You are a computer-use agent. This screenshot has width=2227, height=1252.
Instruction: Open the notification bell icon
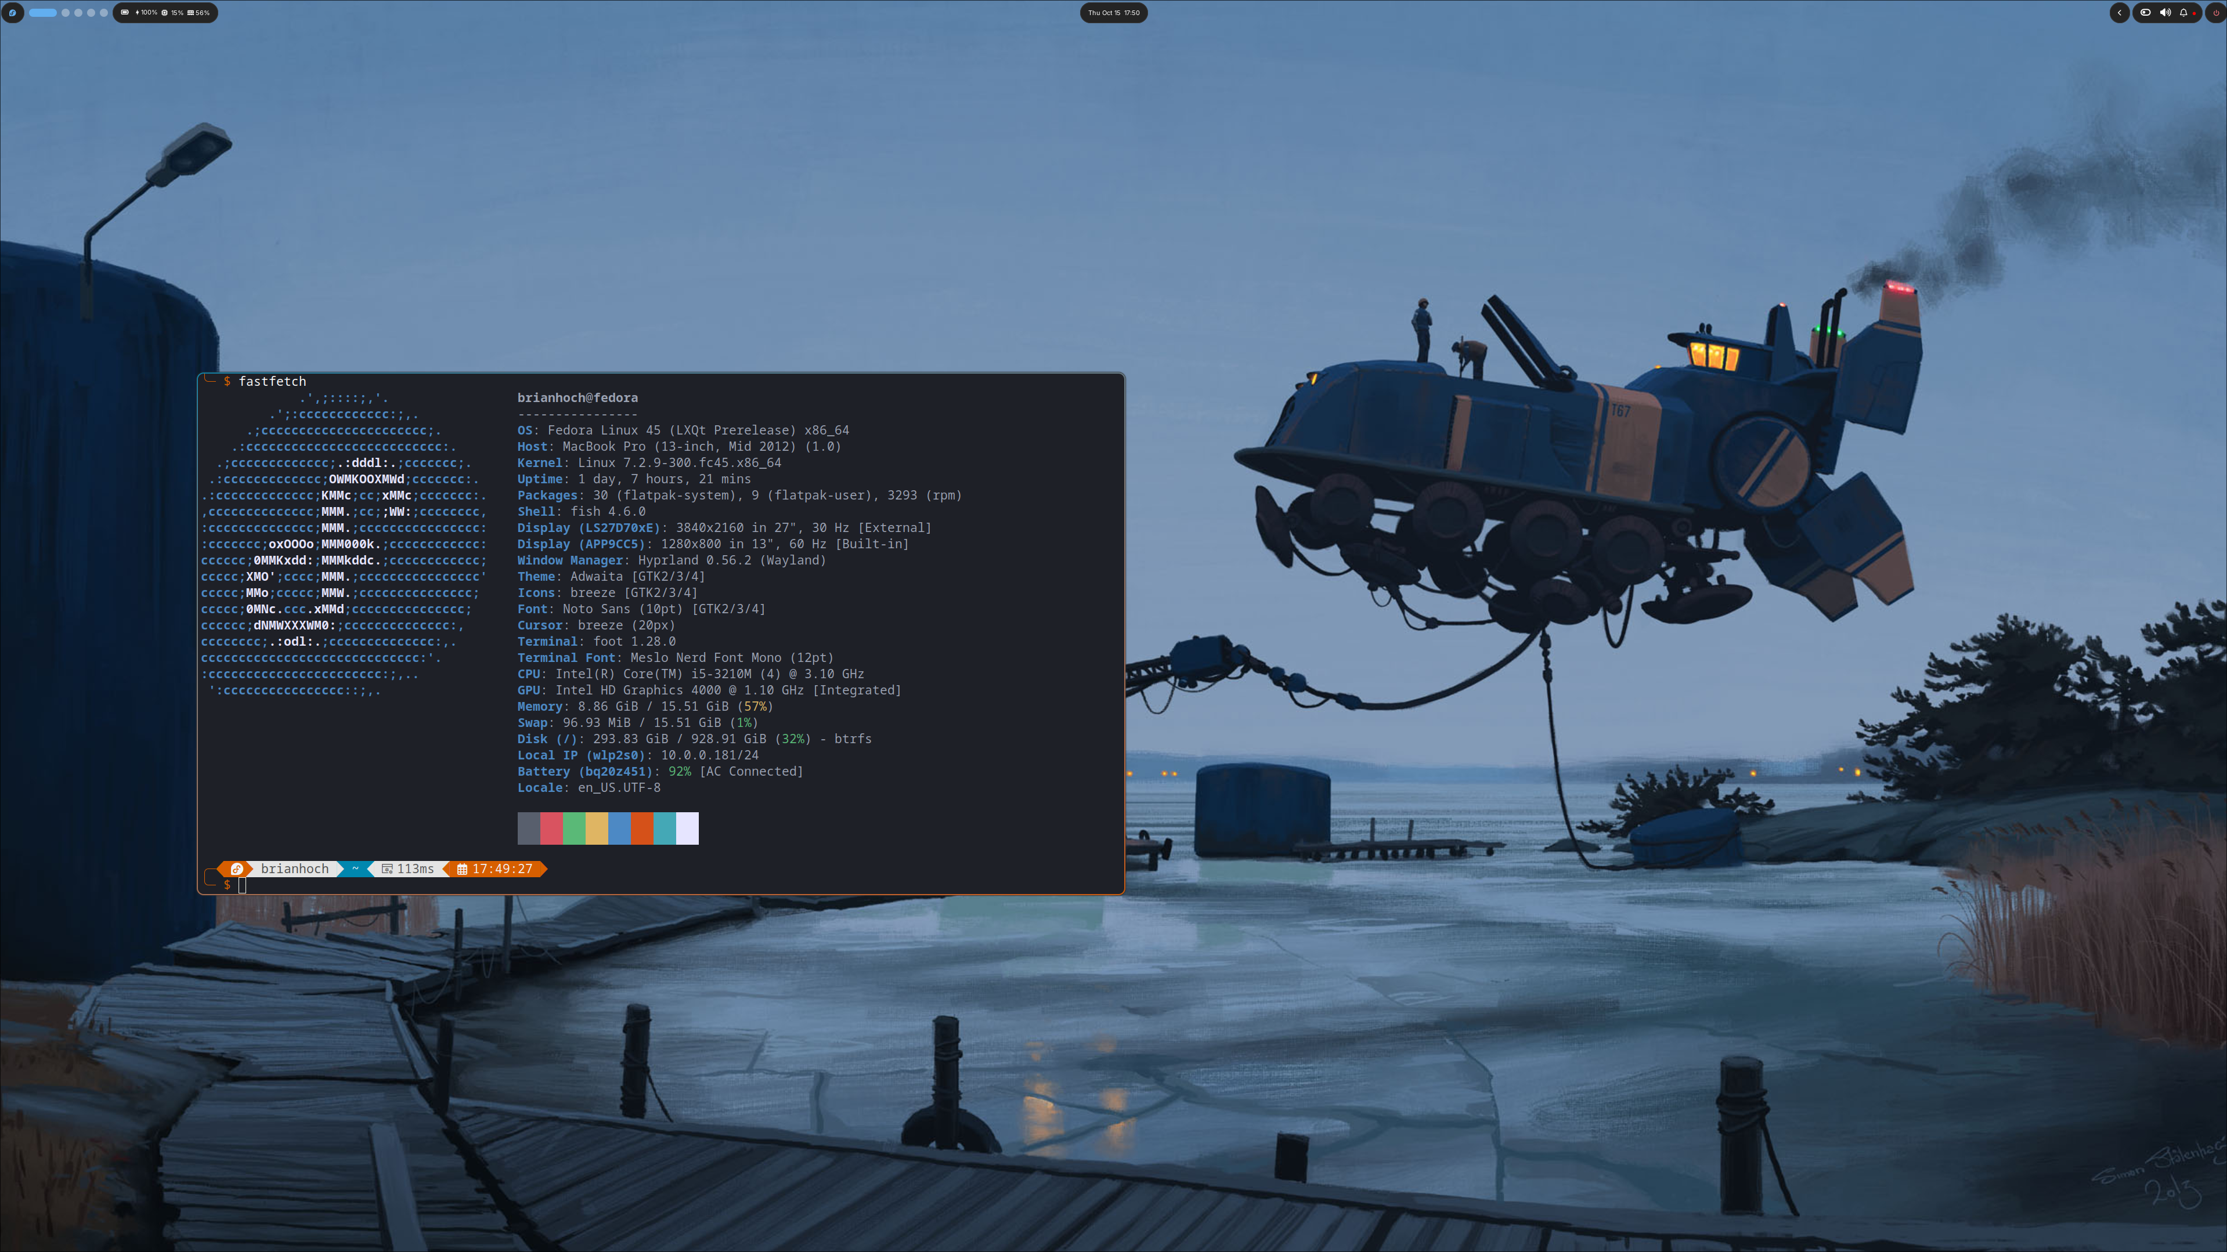coord(2183,12)
